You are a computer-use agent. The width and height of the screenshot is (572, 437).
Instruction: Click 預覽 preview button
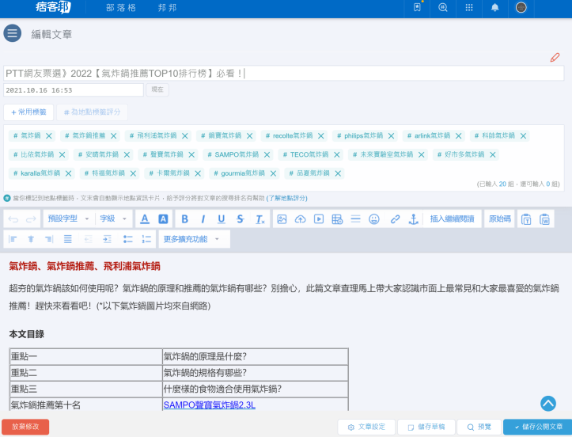coord(479,427)
